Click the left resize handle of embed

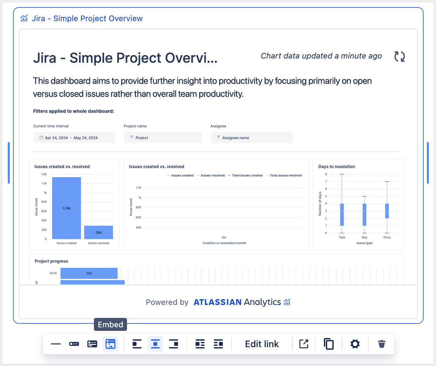click(x=9, y=163)
